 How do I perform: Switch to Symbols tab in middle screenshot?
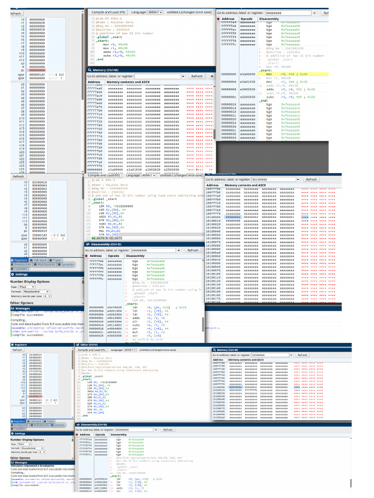click(x=66, y=264)
